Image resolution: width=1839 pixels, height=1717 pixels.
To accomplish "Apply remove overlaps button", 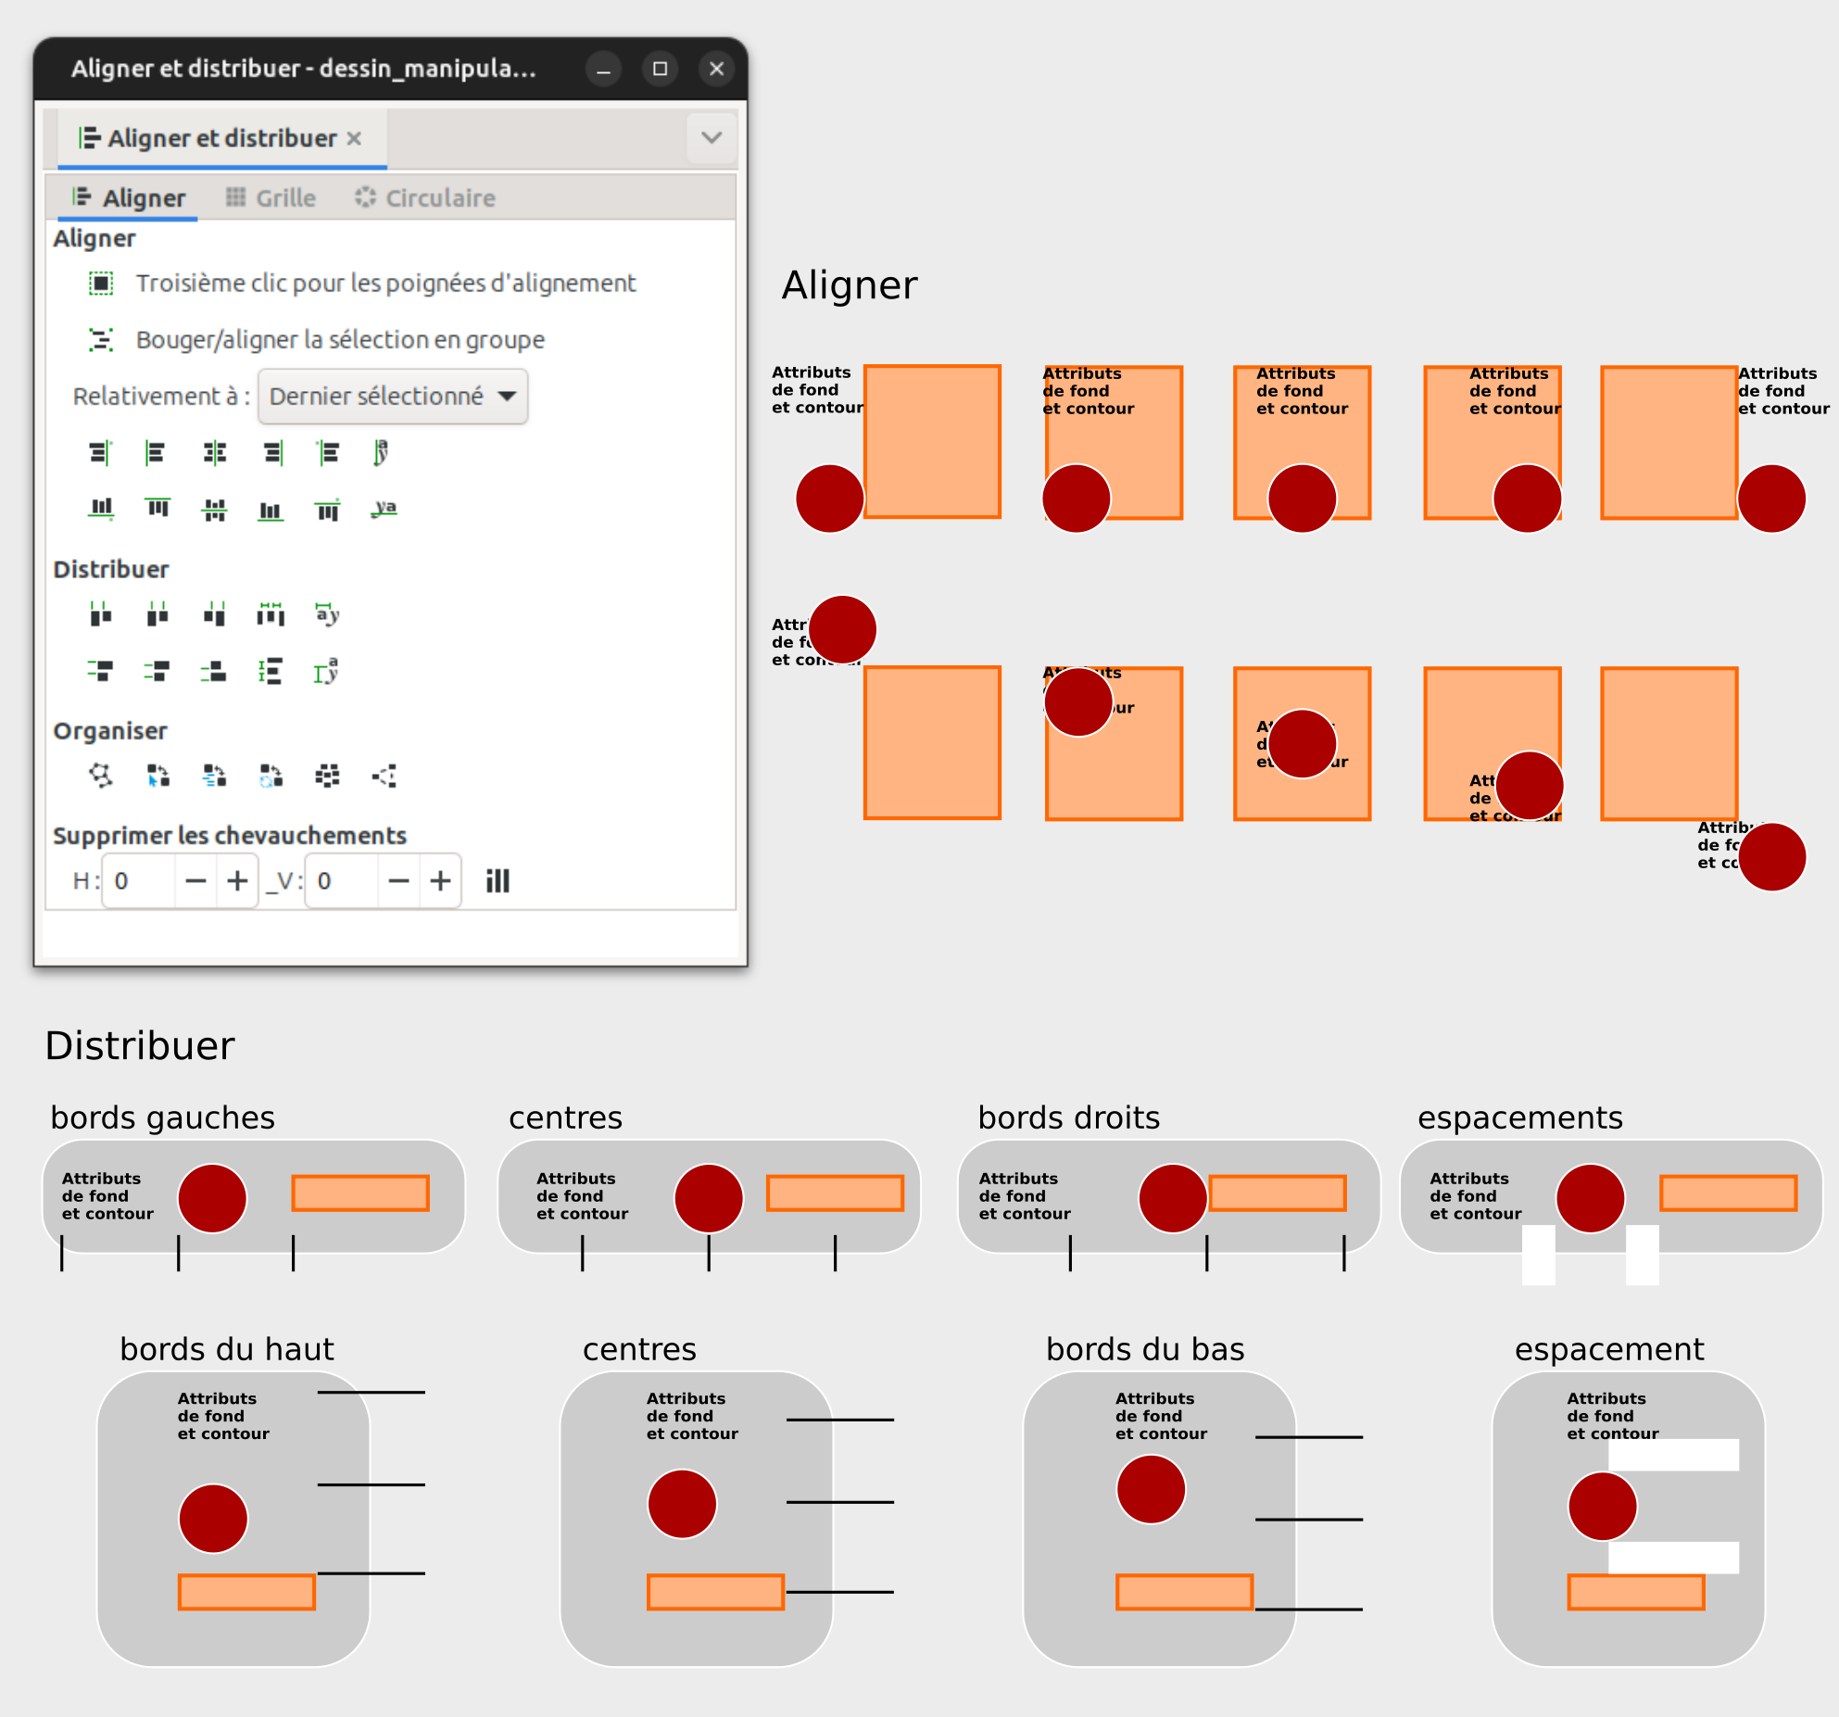I will [498, 881].
